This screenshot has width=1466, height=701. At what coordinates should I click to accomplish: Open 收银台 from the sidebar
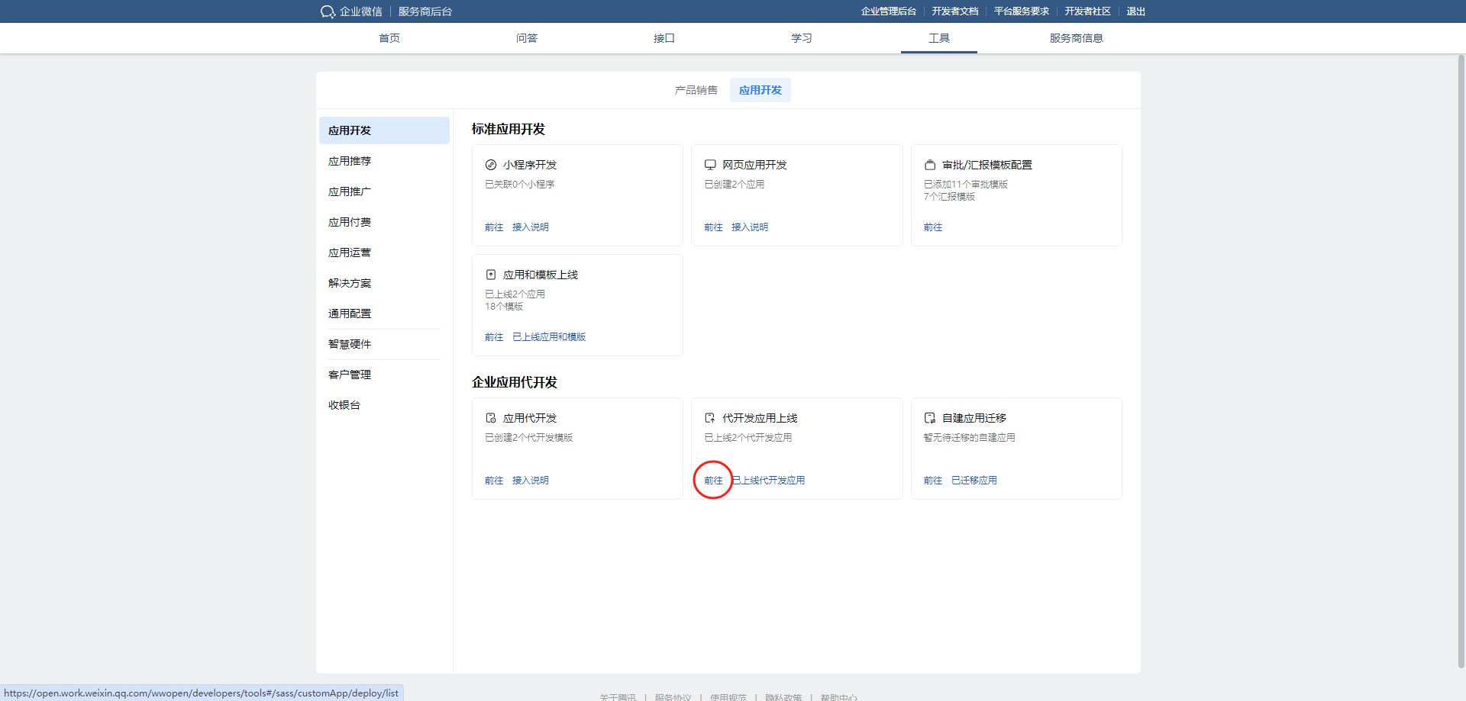click(x=344, y=405)
